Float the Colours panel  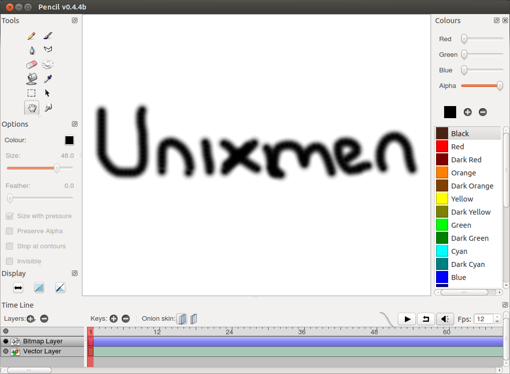(x=496, y=21)
